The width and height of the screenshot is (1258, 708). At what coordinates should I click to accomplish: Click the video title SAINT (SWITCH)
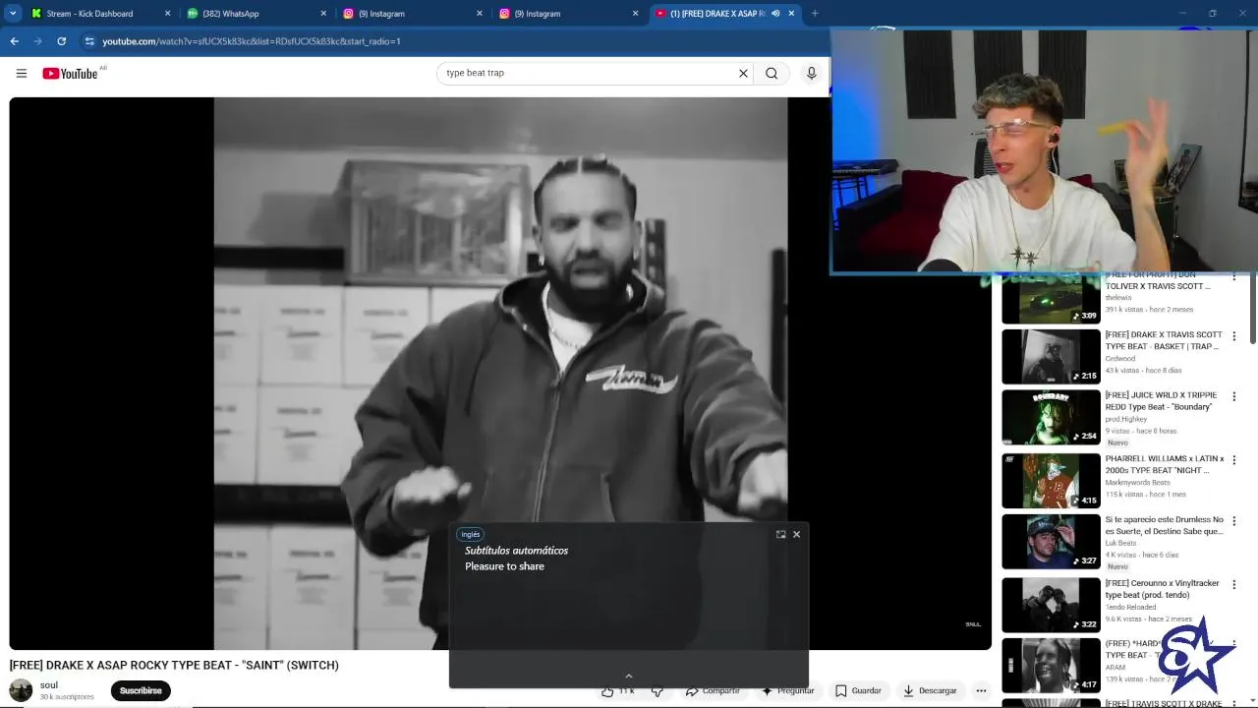[x=174, y=665]
